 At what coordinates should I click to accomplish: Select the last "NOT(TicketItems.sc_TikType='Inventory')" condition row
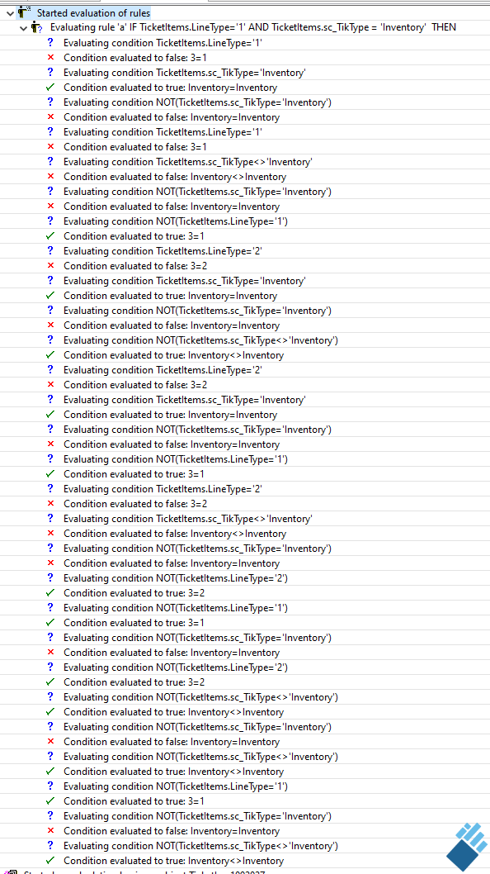click(198, 816)
